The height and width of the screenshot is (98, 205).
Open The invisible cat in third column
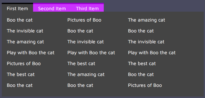(x=146, y=42)
